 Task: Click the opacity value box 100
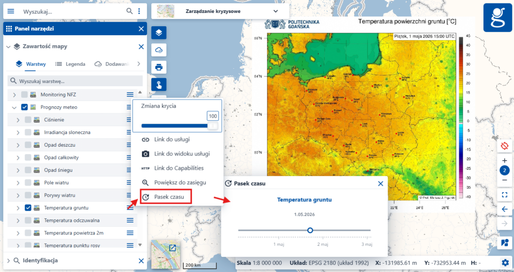point(213,116)
